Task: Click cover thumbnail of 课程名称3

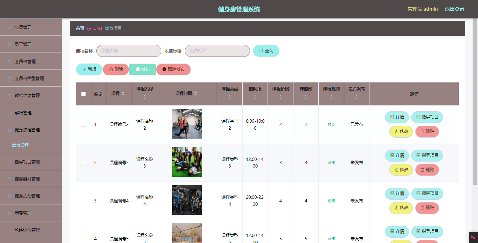Action: coord(187,162)
